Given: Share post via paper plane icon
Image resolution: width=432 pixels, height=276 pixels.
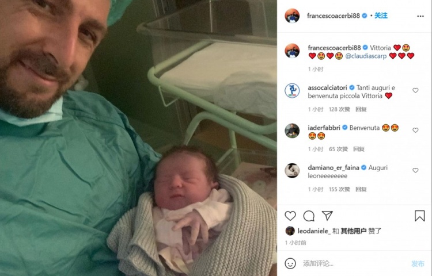Looking at the screenshot, I should (x=327, y=216).
